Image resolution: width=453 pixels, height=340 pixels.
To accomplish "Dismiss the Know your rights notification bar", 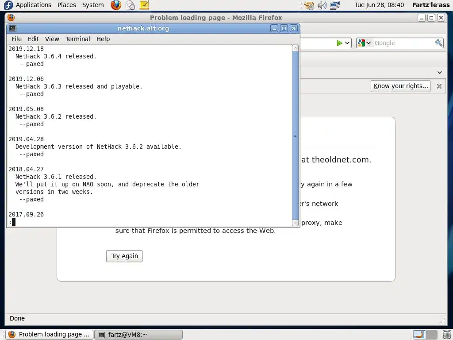I will 439,86.
